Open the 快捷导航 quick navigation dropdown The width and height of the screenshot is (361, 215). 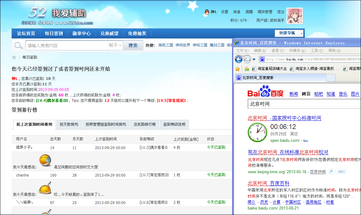click(x=301, y=33)
